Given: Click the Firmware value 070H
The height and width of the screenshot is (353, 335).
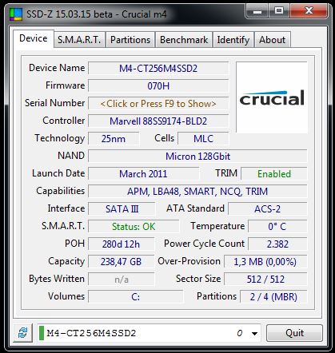Looking at the screenshot, I should (x=158, y=86).
